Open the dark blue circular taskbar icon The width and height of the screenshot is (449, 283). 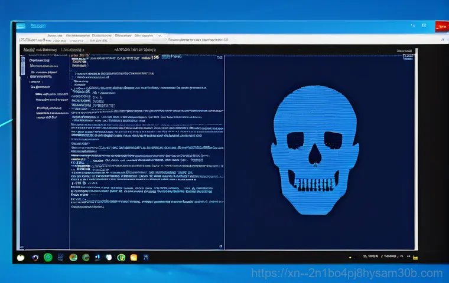35,257
